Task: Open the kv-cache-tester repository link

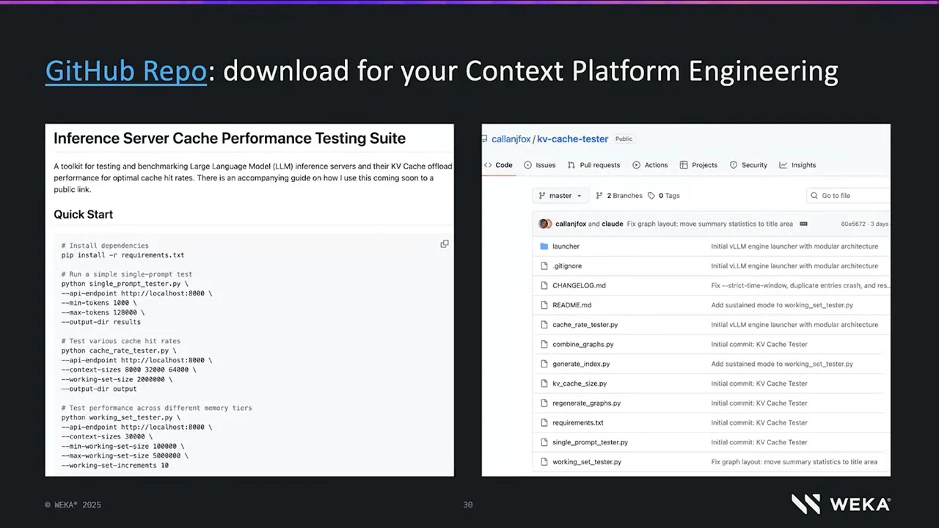Action: coord(573,139)
